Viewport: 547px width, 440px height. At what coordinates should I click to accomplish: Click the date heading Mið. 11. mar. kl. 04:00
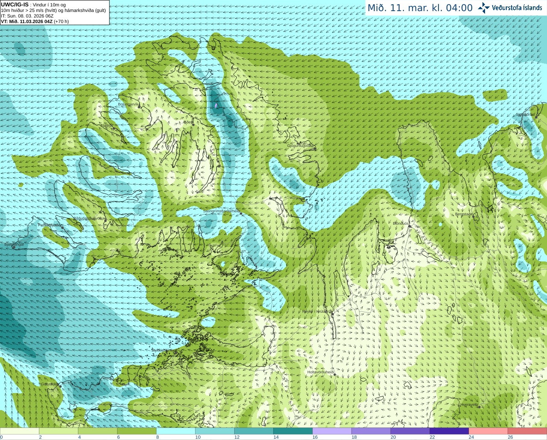click(420, 8)
